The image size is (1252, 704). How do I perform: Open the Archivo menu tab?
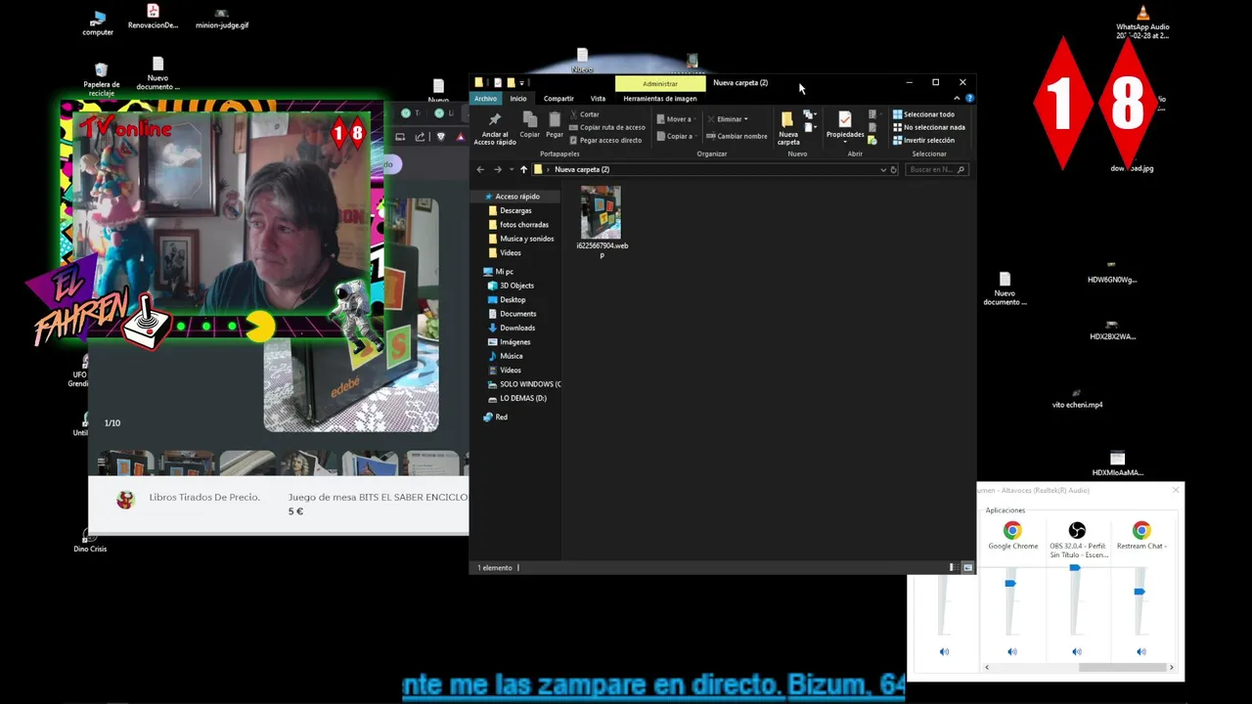pos(485,98)
